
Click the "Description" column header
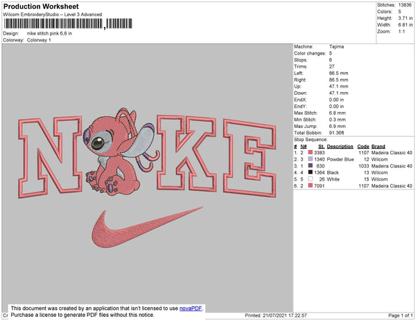click(x=340, y=147)
